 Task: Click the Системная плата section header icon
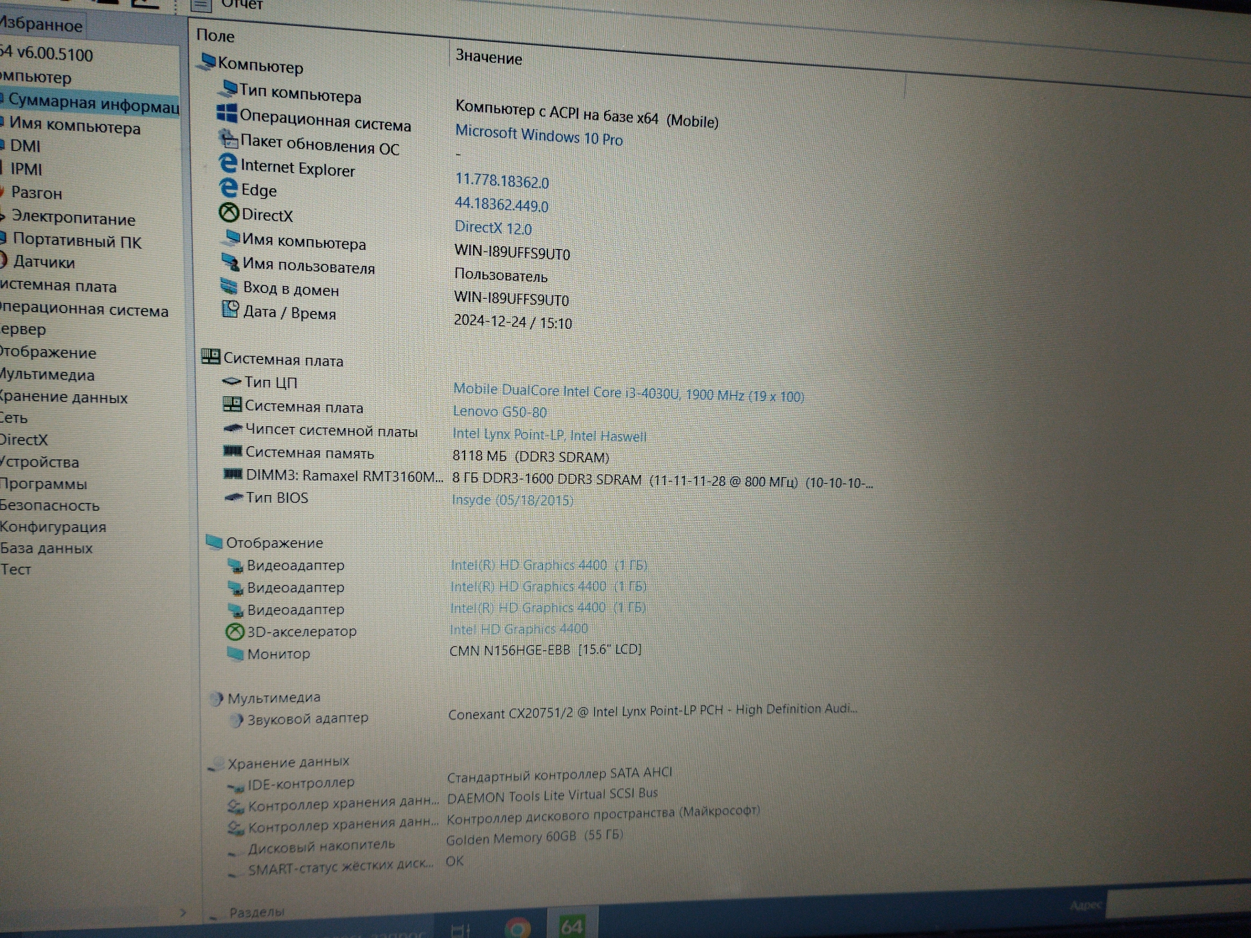pyautogui.click(x=210, y=356)
